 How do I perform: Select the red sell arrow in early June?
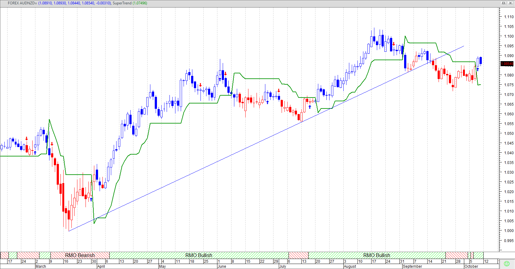click(x=226, y=74)
